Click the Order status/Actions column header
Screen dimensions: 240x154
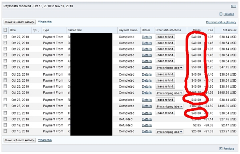[168, 30]
